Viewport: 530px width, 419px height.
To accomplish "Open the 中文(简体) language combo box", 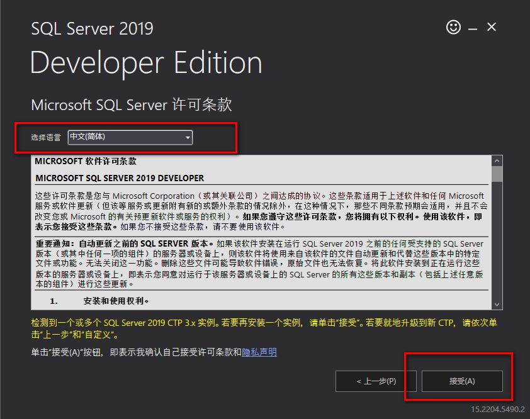I will (125, 137).
